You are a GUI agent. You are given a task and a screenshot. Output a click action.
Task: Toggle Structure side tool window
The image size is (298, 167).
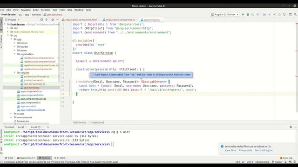pos(1,42)
